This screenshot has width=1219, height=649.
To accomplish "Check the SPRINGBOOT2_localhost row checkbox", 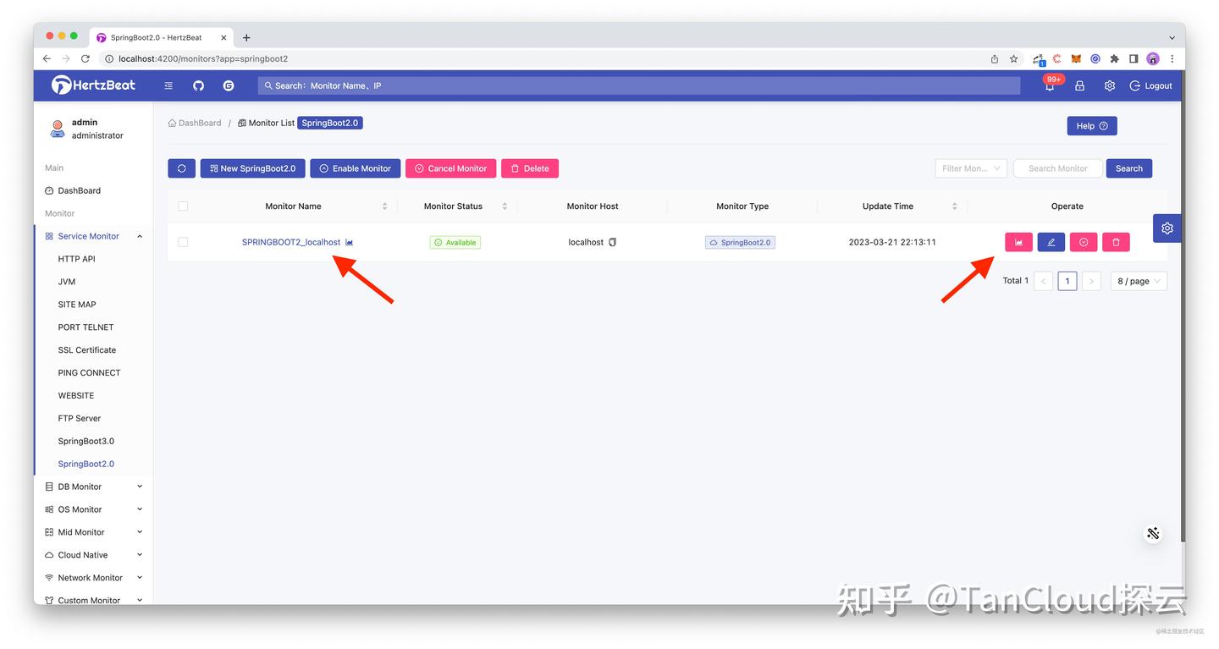I will pos(183,242).
